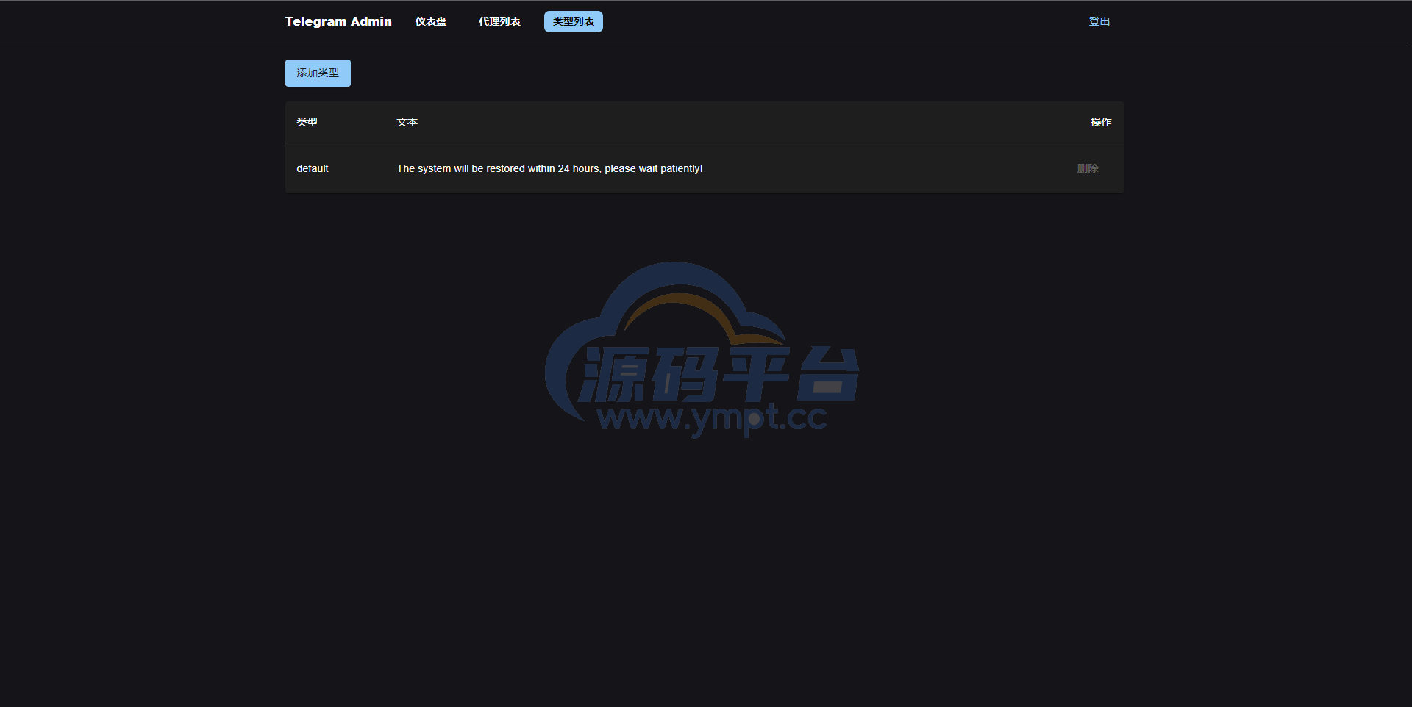Select the default type cell
Viewport: 1412px width, 707px height.
(313, 168)
